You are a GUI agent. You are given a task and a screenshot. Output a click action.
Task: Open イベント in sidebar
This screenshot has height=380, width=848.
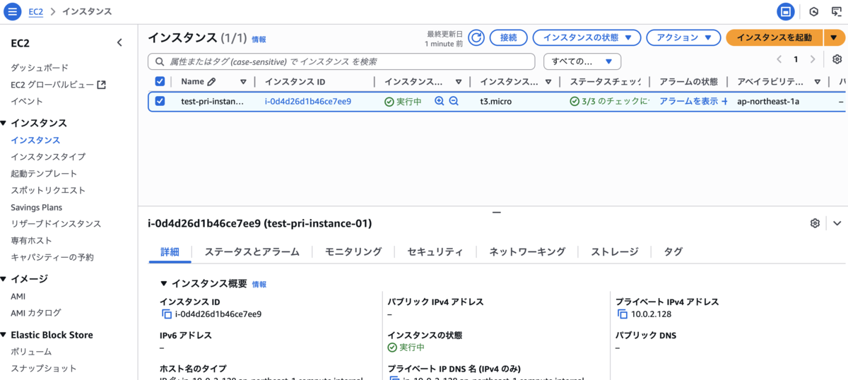pos(27,101)
